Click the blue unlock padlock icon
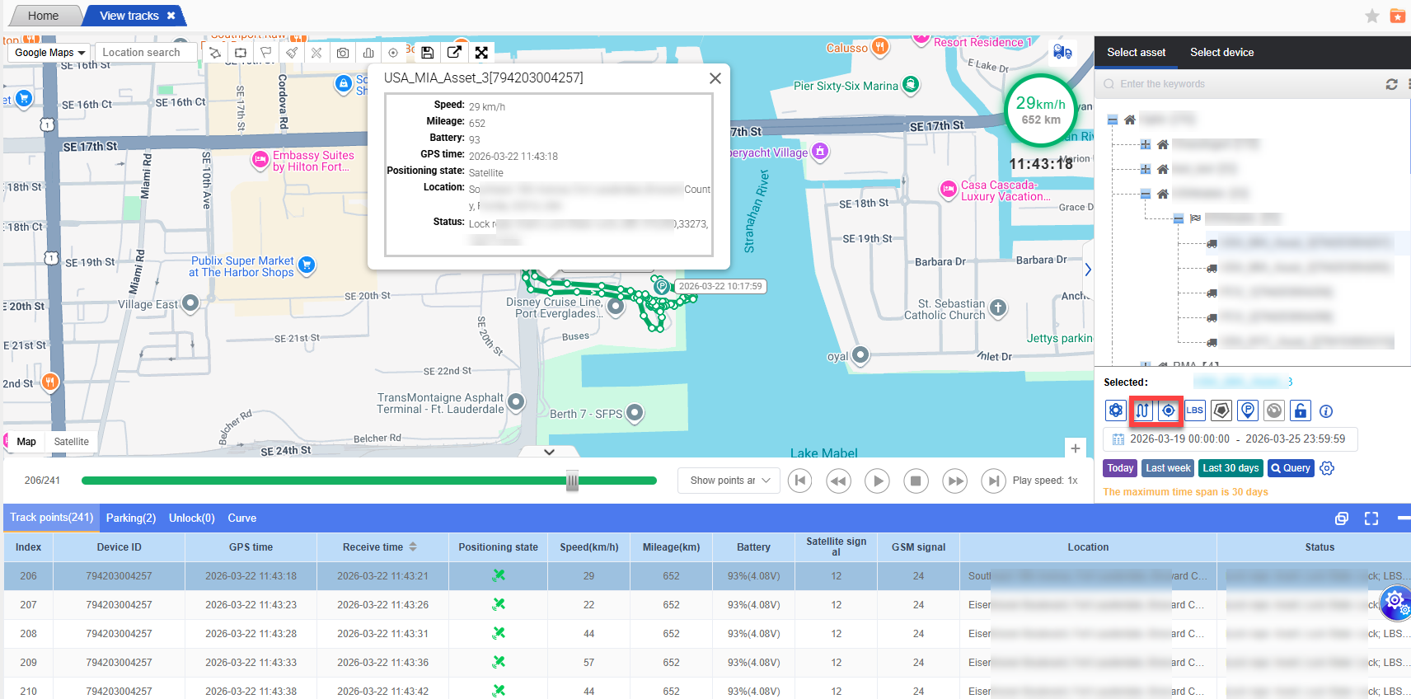 tap(1300, 410)
